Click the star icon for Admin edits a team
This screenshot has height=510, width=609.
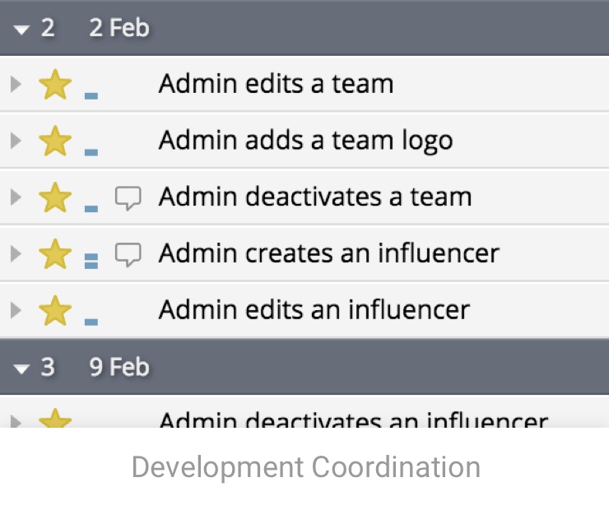tap(55, 84)
